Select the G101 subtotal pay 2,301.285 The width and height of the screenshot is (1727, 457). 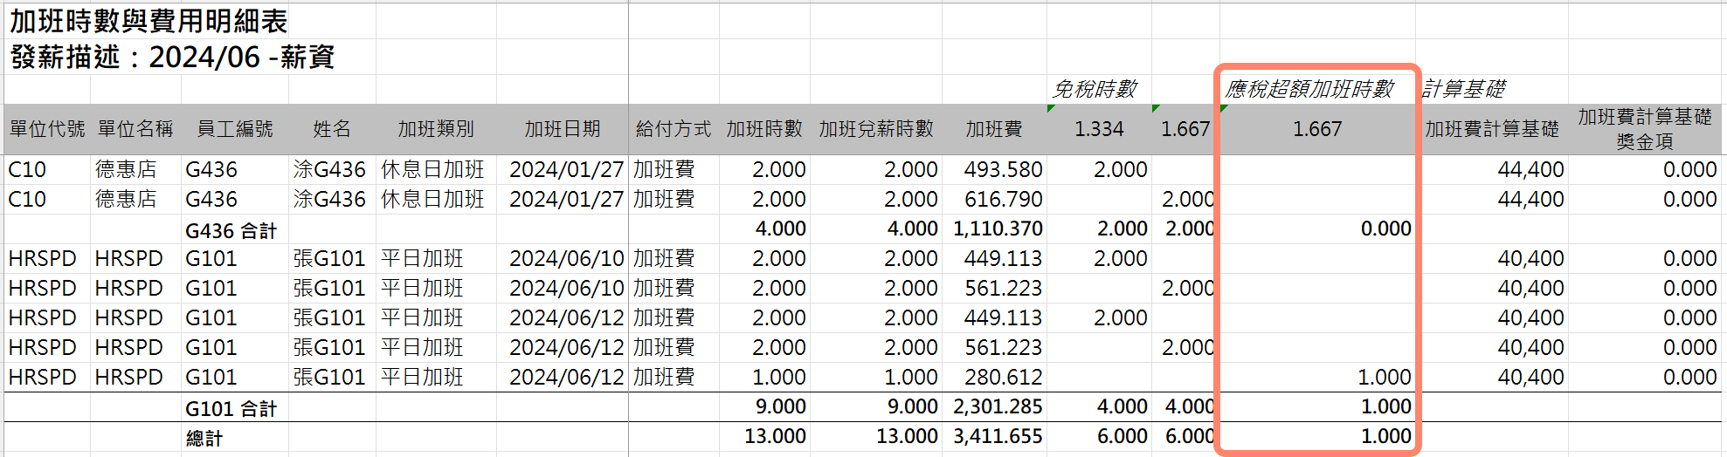997,407
